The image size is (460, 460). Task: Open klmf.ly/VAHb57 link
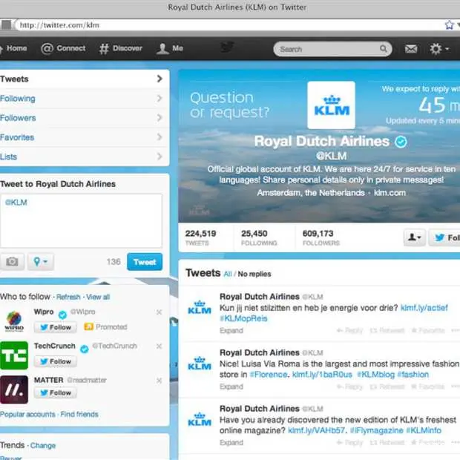tap(316, 430)
